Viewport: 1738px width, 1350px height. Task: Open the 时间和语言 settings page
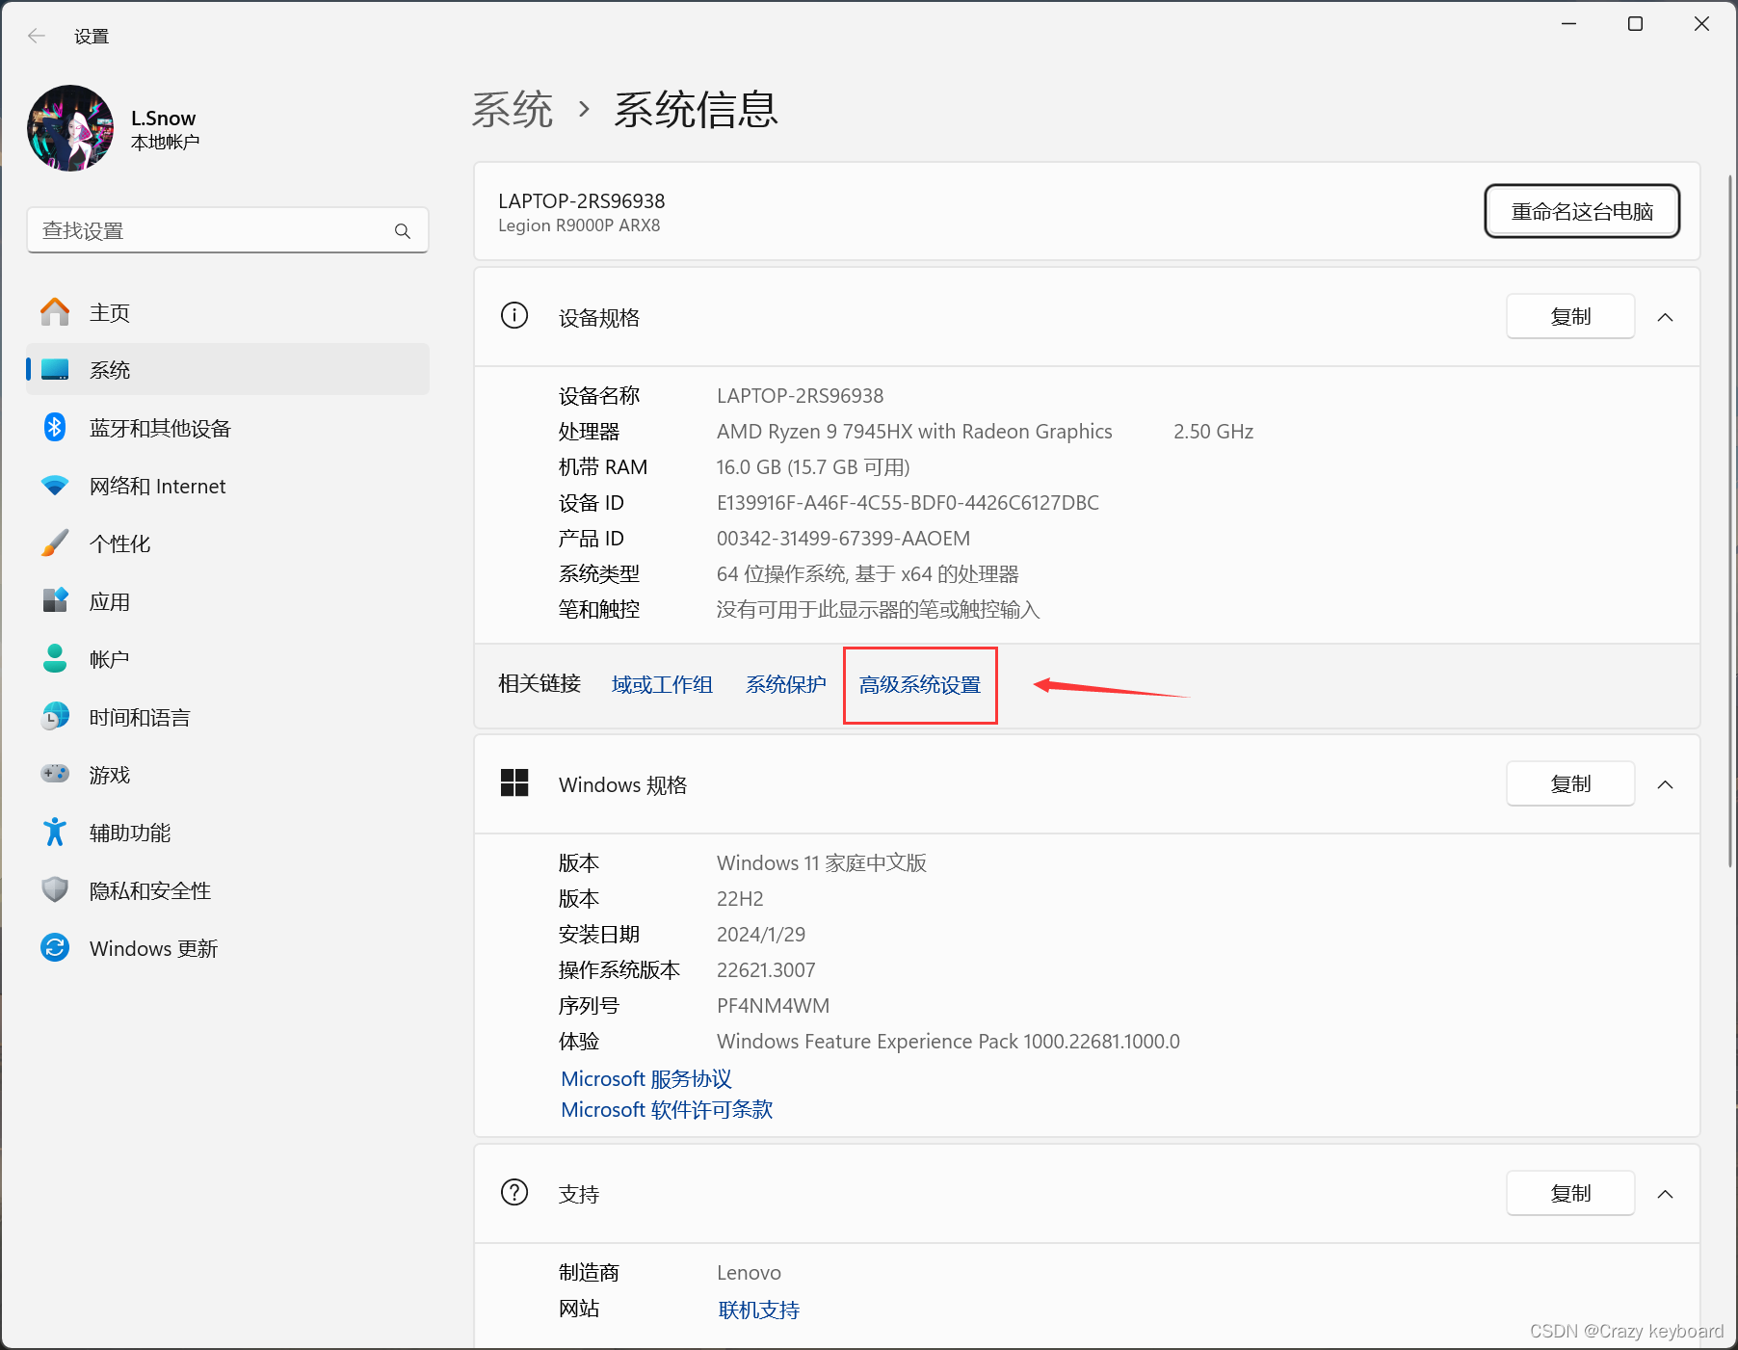(227, 717)
